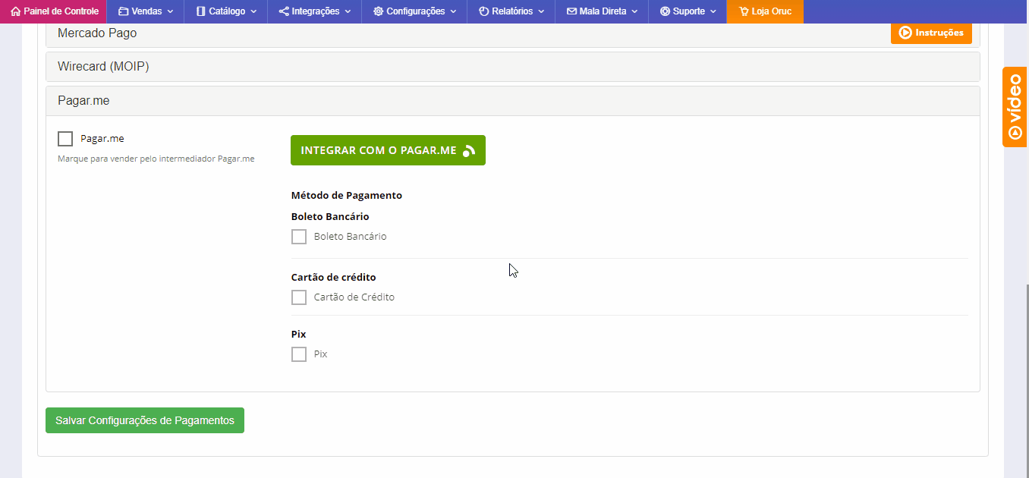Open the Catálogo menu

pyautogui.click(x=226, y=11)
